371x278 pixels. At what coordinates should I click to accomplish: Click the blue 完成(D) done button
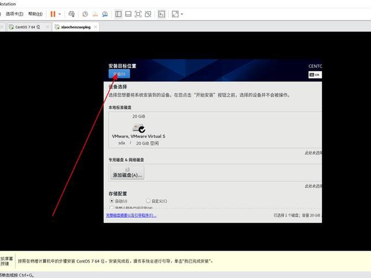pos(119,74)
